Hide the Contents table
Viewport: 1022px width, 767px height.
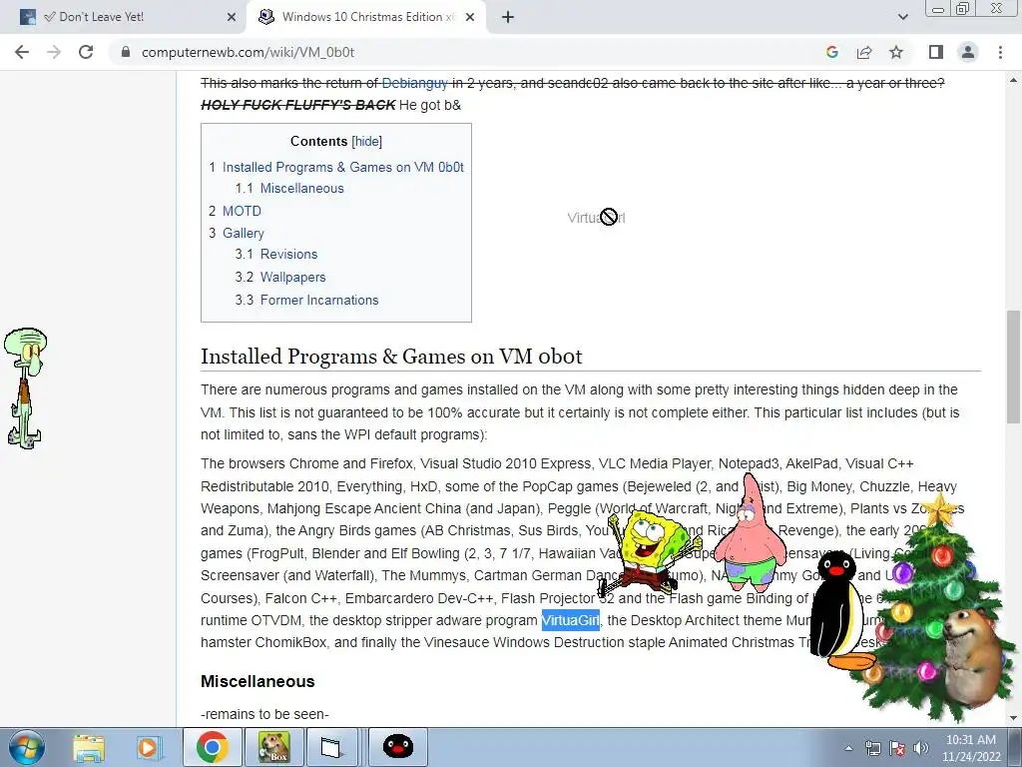367,142
